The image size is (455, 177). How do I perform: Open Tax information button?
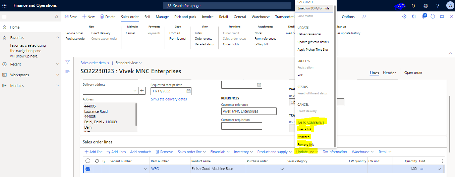[x=335, y=152]
